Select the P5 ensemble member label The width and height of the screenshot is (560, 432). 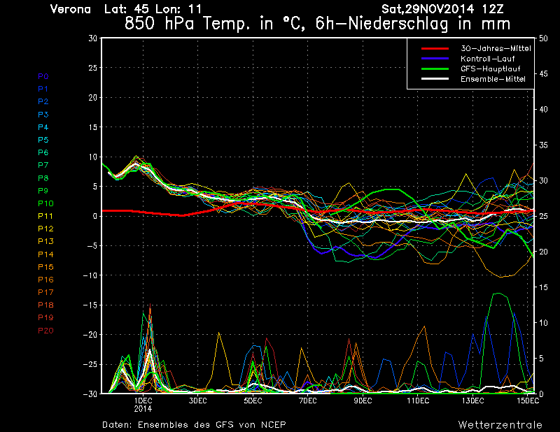[x=43, y=140]
